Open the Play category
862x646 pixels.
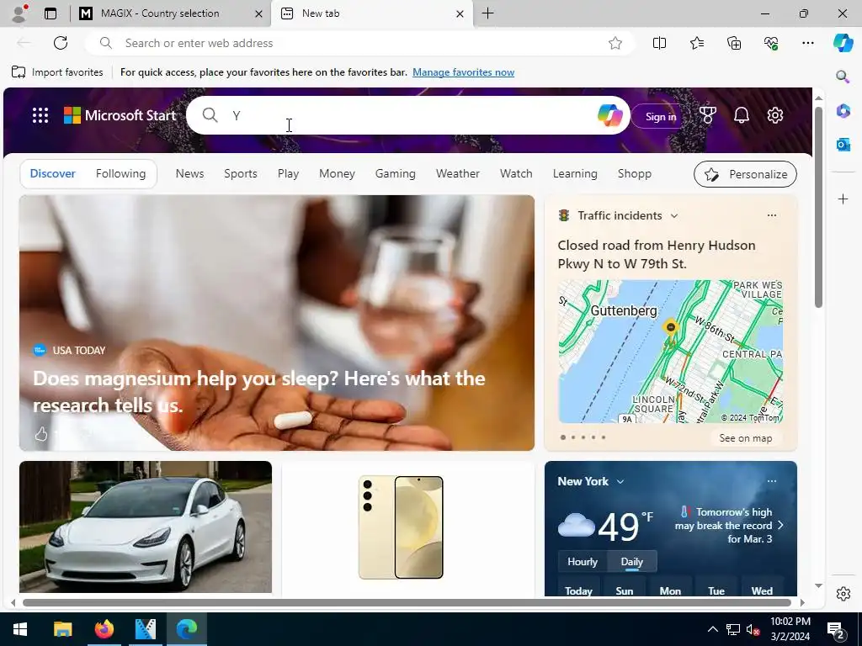(288, 173)
